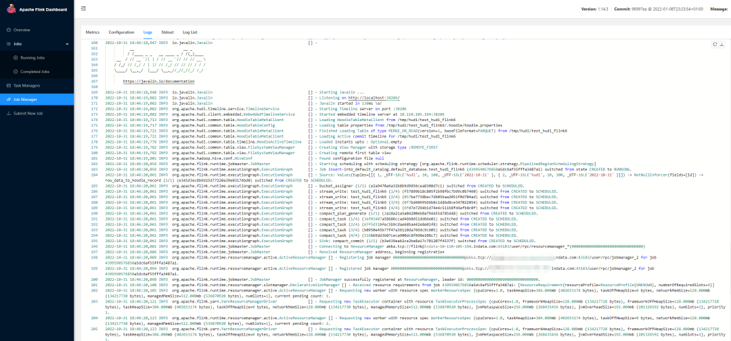Reload the logs with the refresh icon

click(x=715, y=44)
